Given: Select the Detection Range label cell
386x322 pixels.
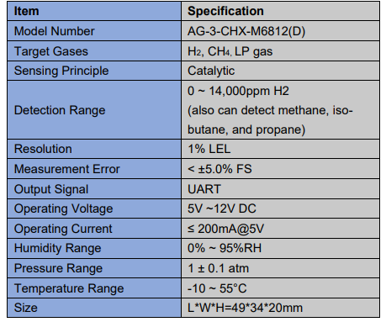Looking at the screenshot, I should pyautogui.click(x=94, y=110).
